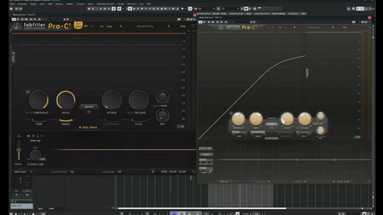The width and height of the screenshot is (383, 215).
Task: Open Pro-C 3 full screen mode icon
Action: click(193, 26)
